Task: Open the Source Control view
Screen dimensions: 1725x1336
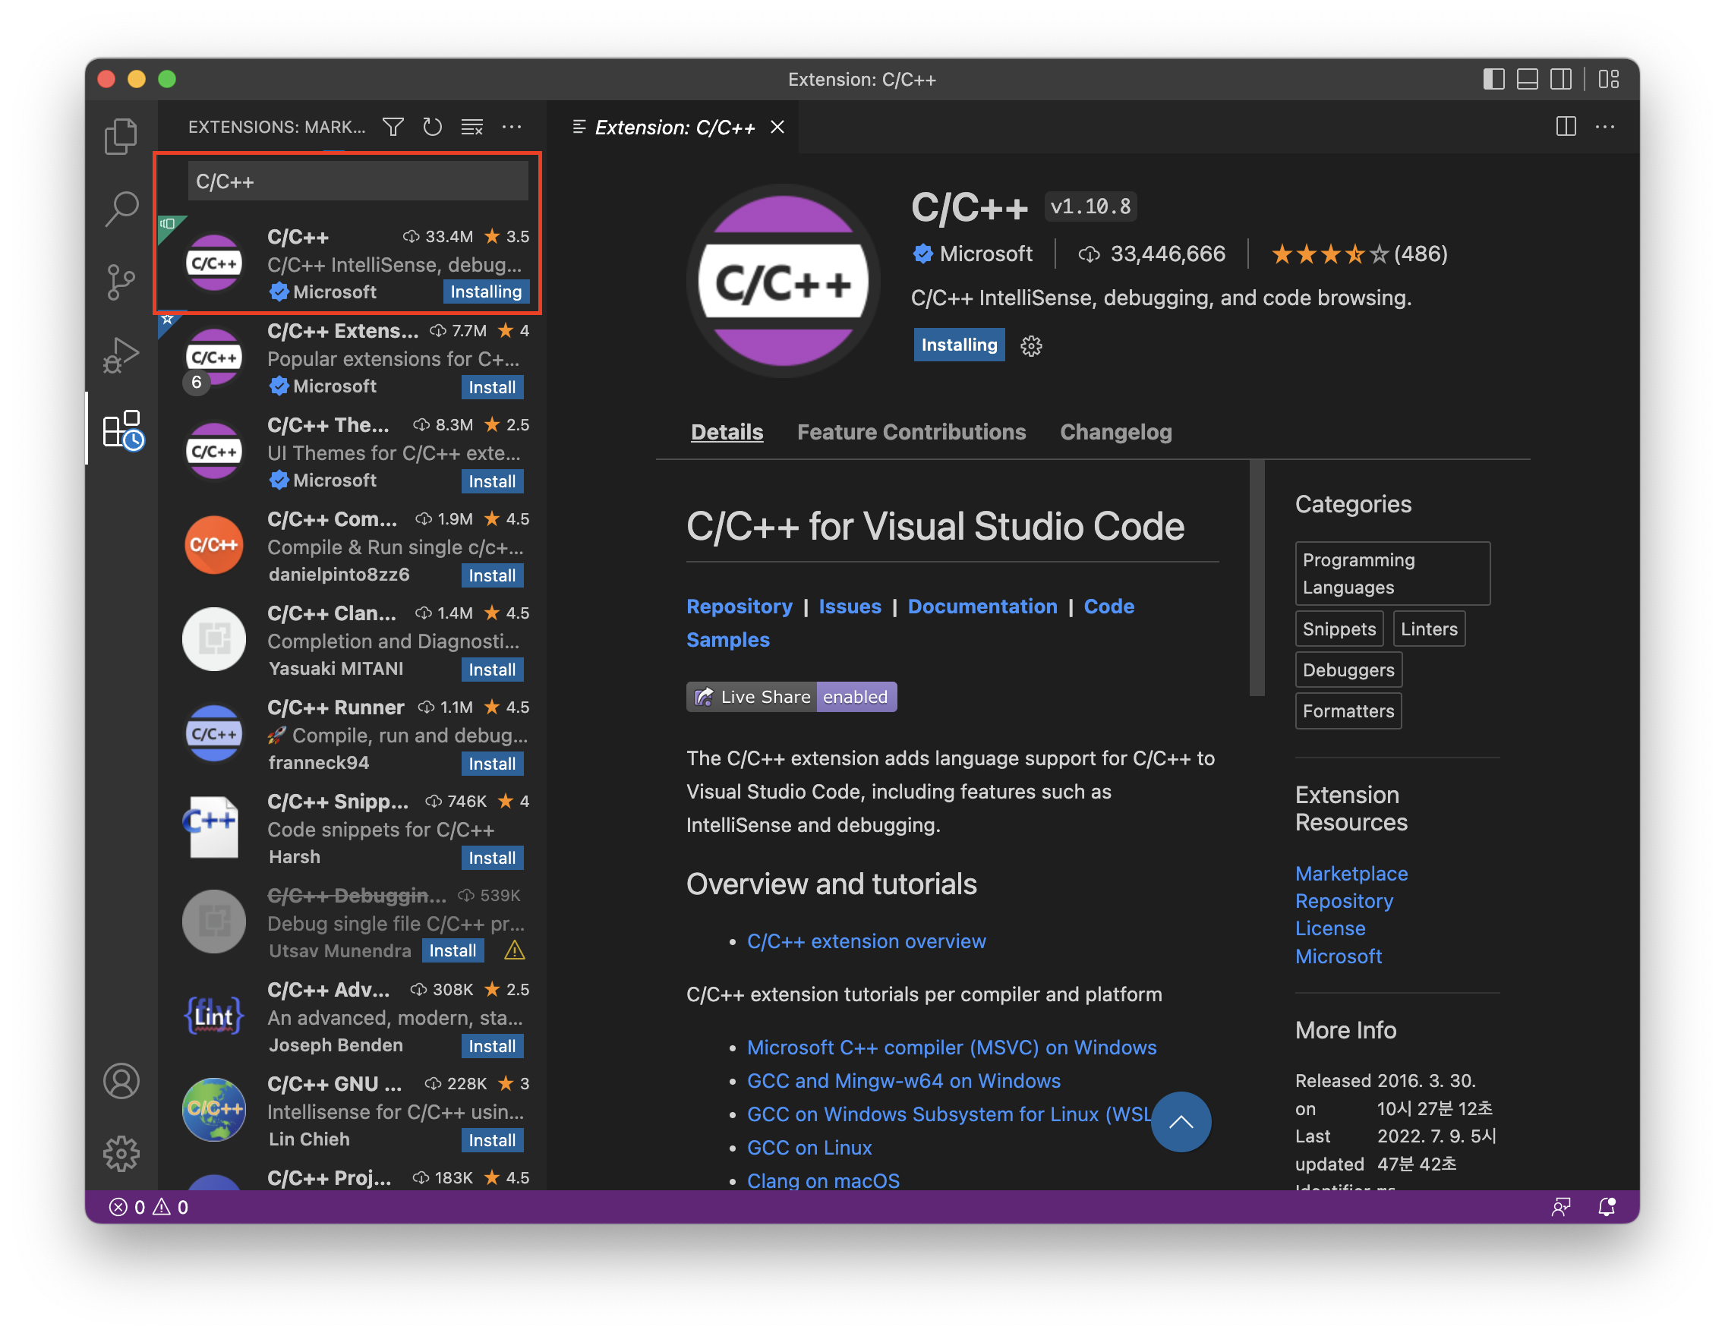Action: [121, 282]
